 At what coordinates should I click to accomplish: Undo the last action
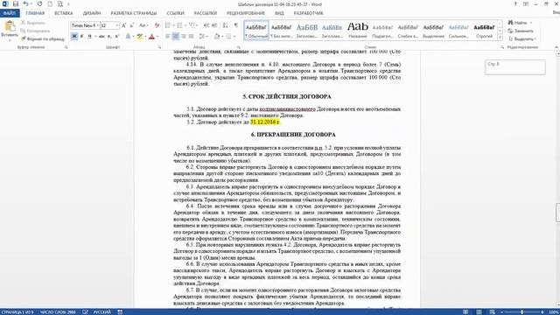(25, 3)
